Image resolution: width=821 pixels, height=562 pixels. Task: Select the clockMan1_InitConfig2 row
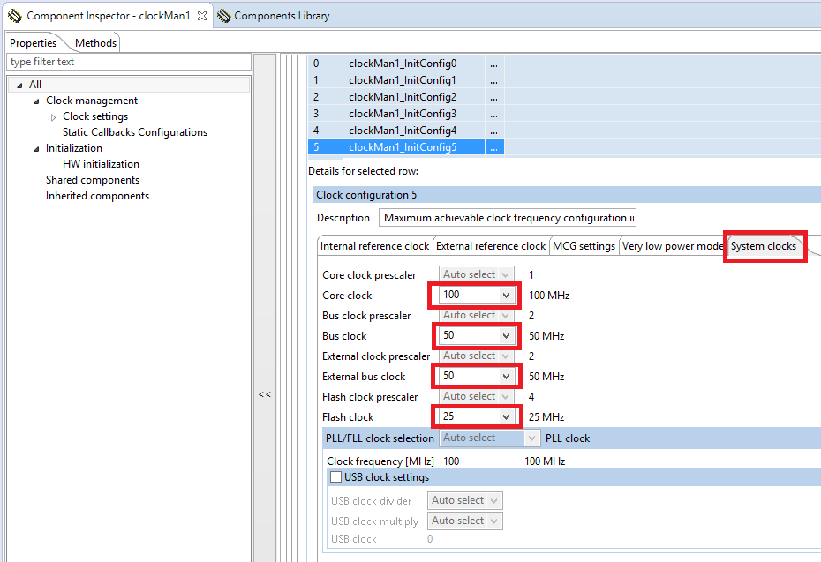coord(402,97)
